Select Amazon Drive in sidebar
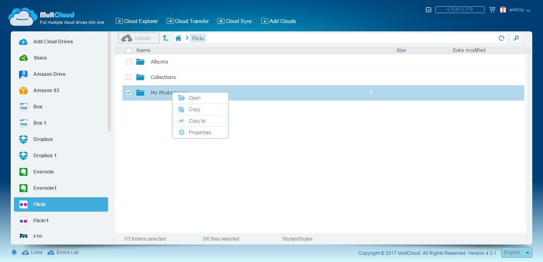Image resolution: width=543 pixels, height=262 pixels. click(x=61, y=74)
